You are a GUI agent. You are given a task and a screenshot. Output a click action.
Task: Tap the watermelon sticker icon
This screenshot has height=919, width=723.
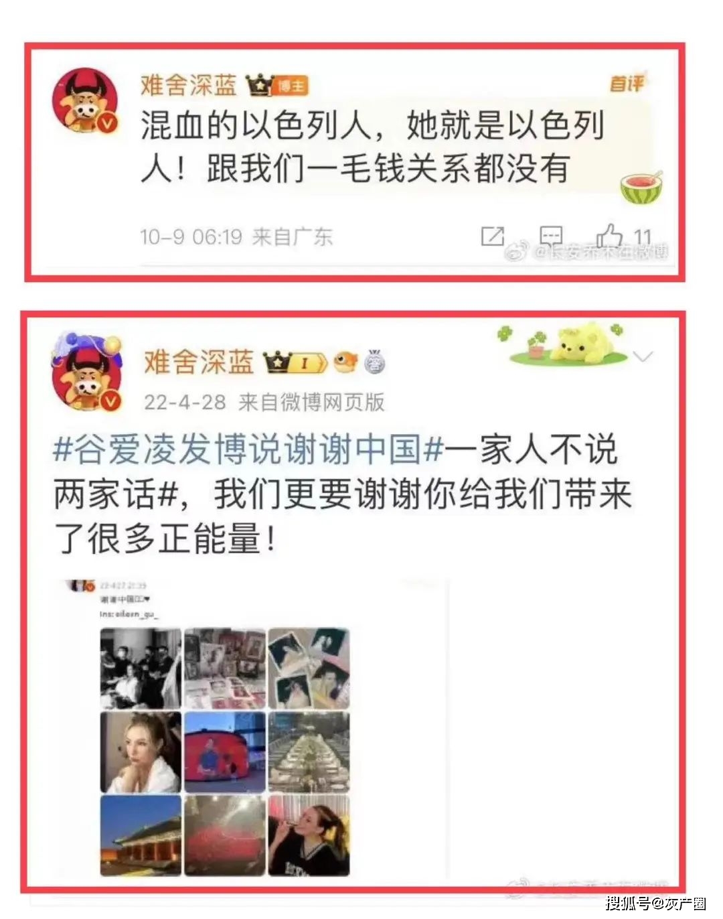pyautogui.click(x=641, y=188)
